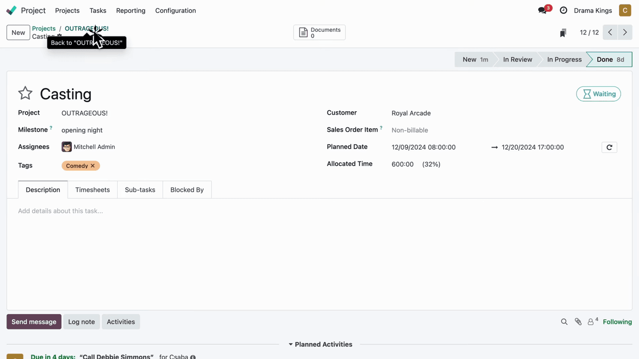Click the activities clock icon
Viewport: 639px width, 359px height.
point(564,10)
